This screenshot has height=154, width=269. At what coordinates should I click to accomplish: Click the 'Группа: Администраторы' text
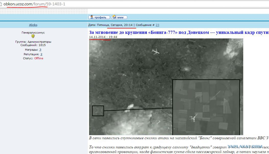click(x=33, y=42)
